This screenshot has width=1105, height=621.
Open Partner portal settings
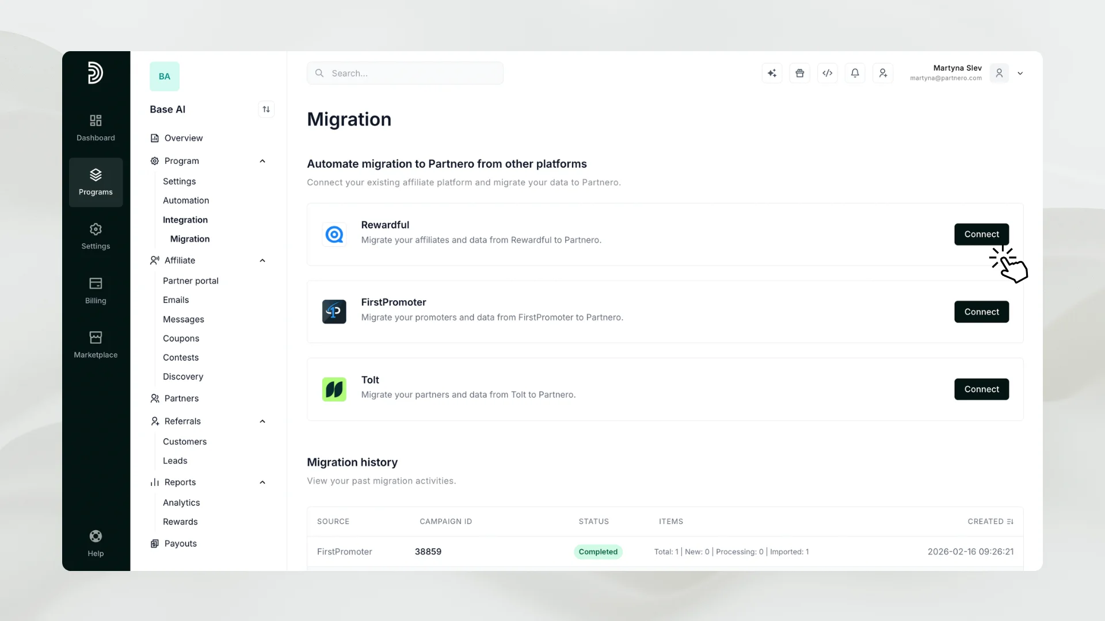pyautogui.click(x=190, y=281)
